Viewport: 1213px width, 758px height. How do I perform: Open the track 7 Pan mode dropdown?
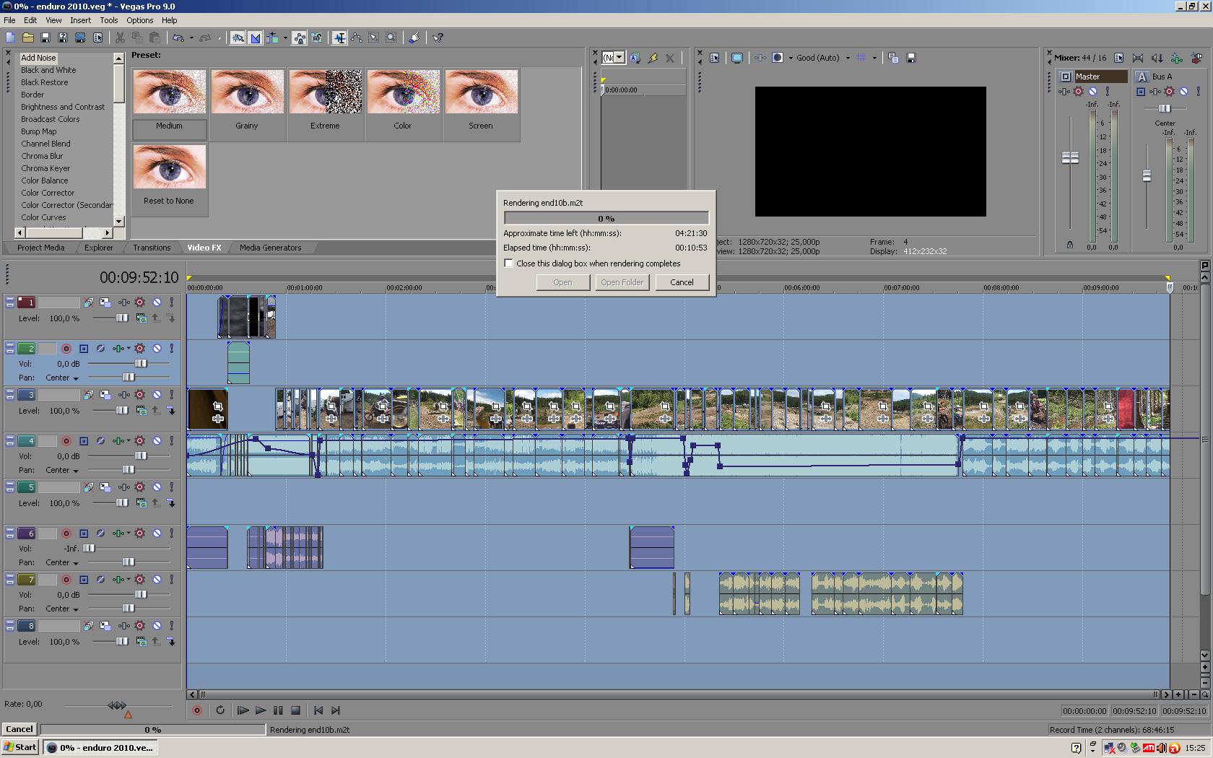(75, 609)
